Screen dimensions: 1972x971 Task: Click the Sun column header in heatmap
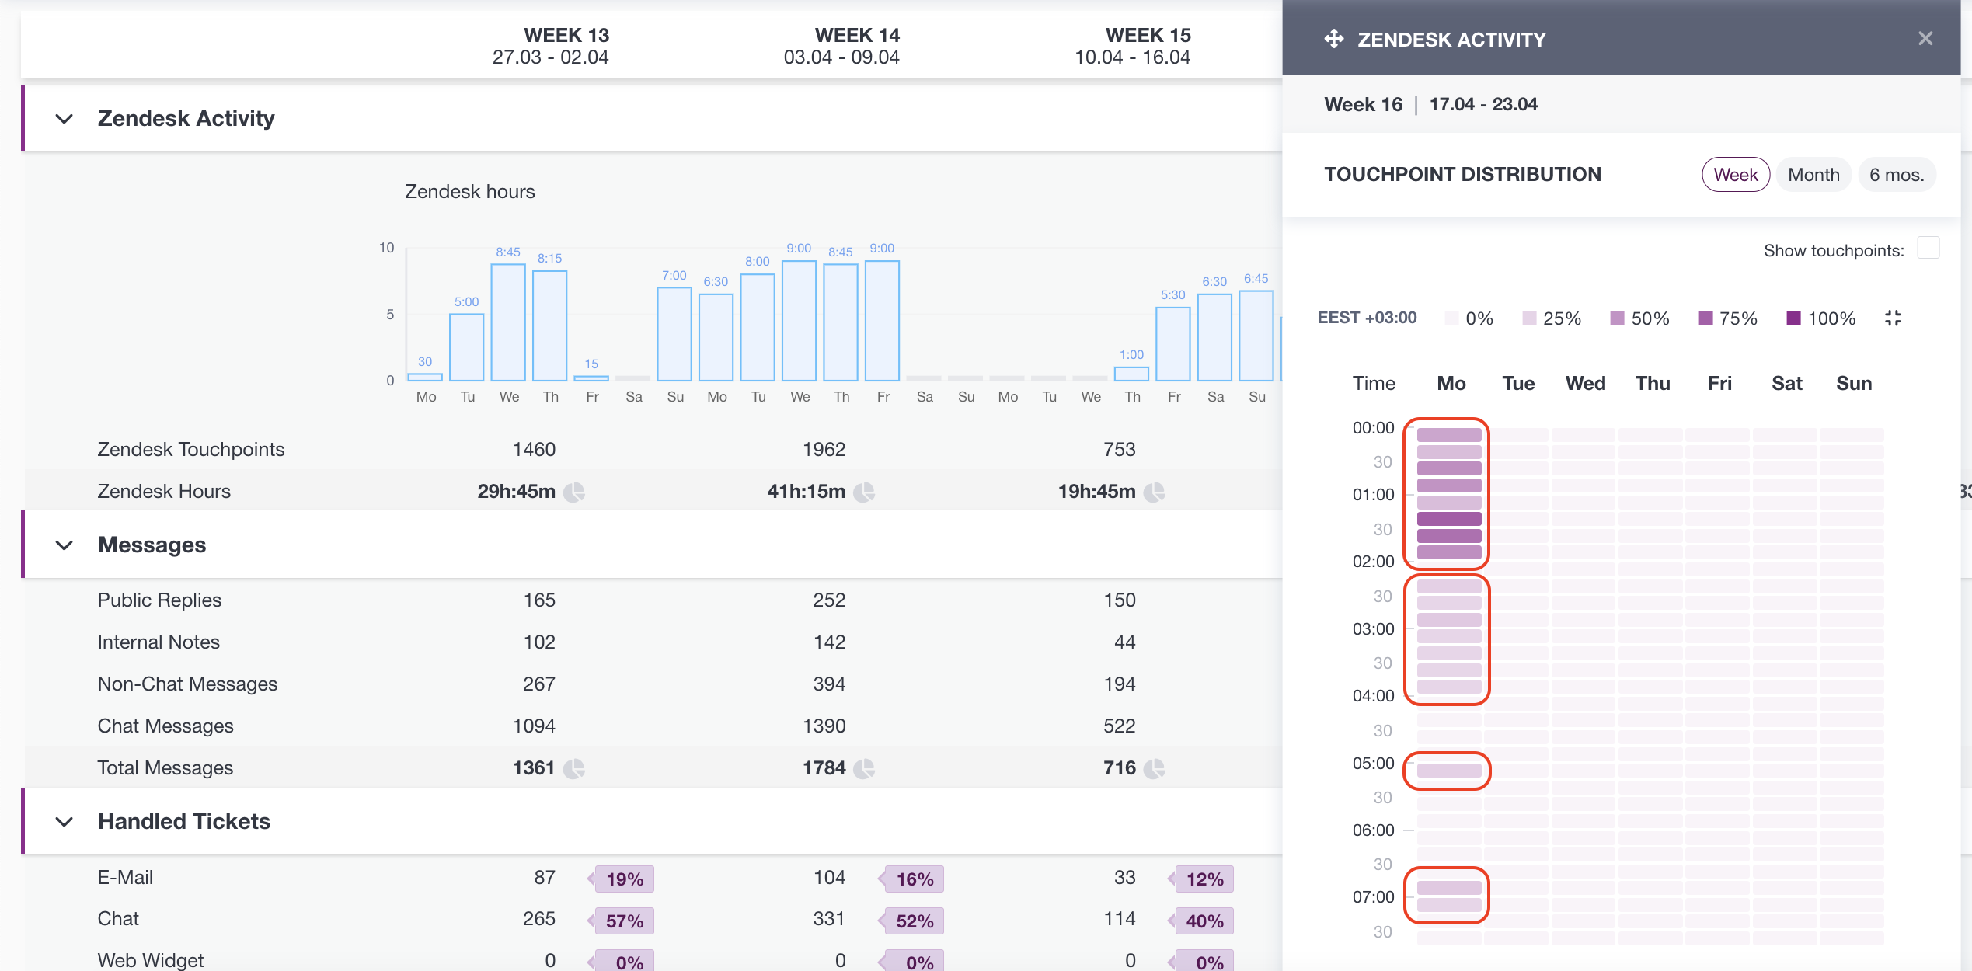pyautogui.click(x=1854, y=384)
